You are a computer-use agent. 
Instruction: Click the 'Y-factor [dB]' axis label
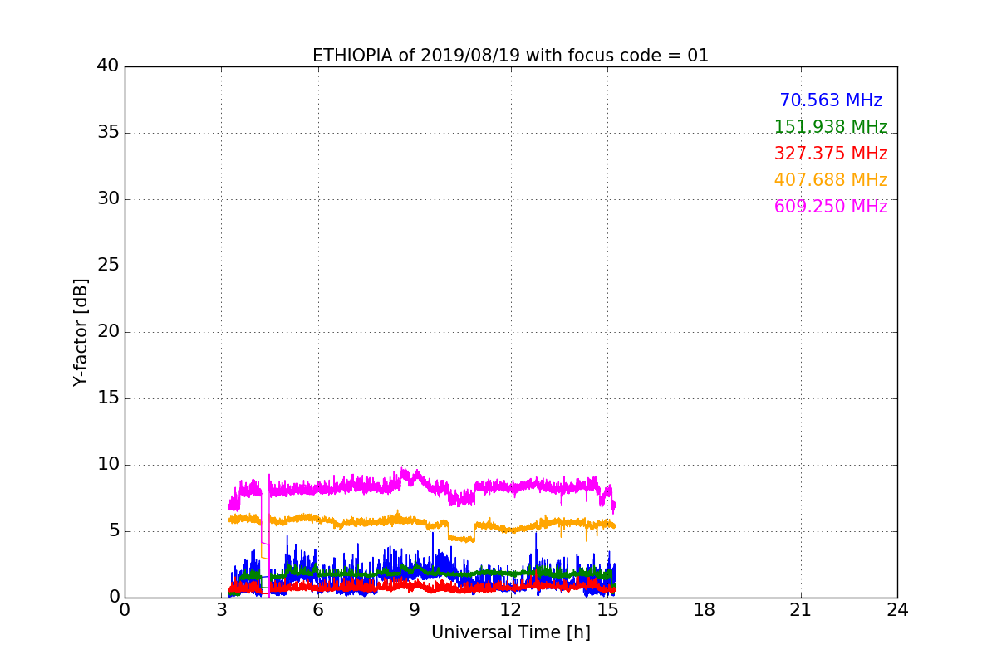pos(81,332)
